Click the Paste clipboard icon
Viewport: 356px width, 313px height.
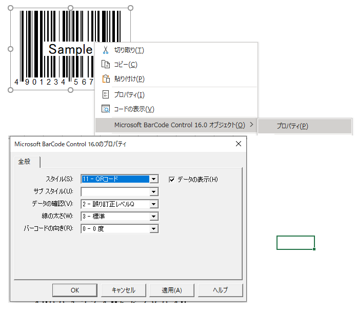click(x=106, y=79)
